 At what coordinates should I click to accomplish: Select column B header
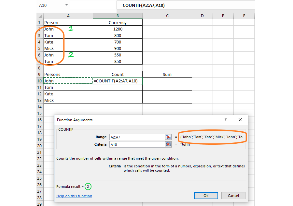point(118,16)
